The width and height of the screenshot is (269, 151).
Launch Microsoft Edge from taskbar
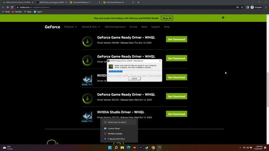tap(128, 148)
